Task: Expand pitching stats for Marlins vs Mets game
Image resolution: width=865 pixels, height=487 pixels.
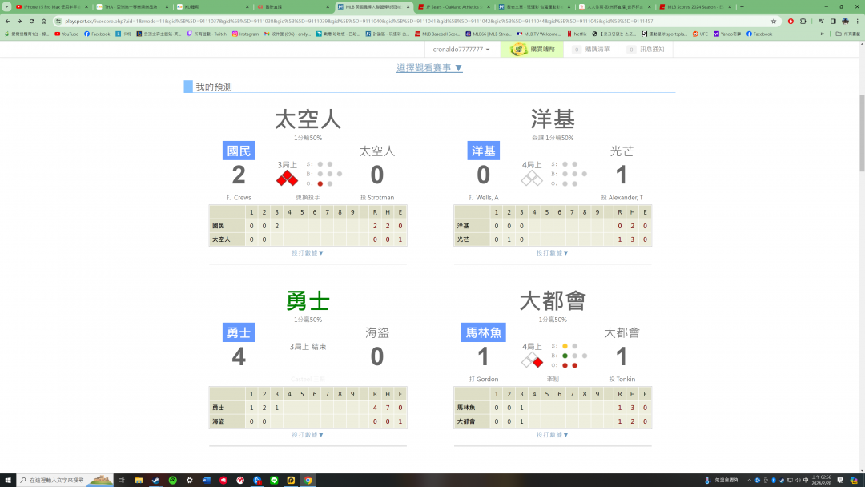Action: pyautogui.click(x=552, y=435)
